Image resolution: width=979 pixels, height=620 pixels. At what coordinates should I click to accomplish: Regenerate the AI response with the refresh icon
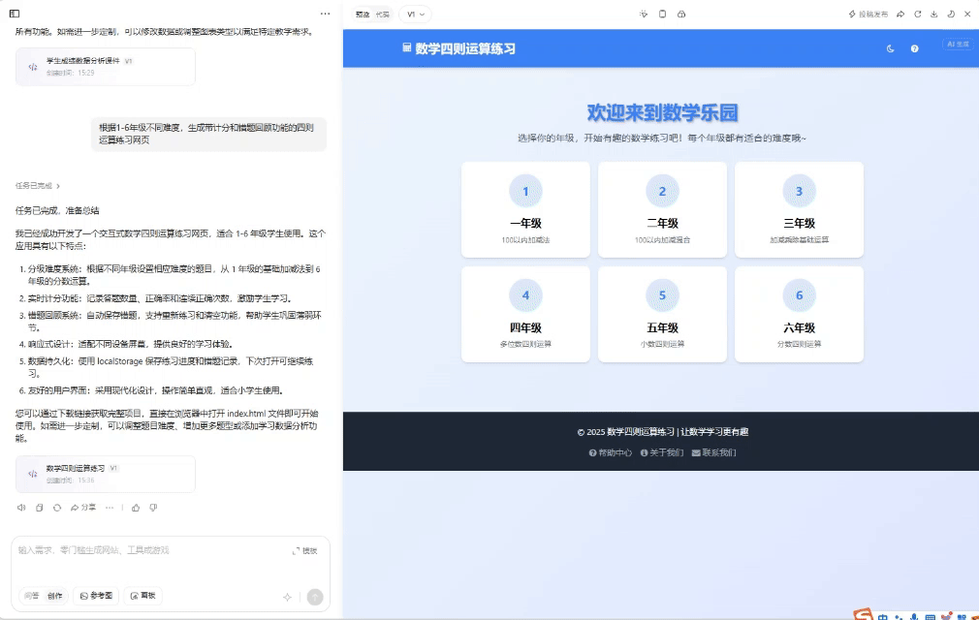tap(57, 507)
